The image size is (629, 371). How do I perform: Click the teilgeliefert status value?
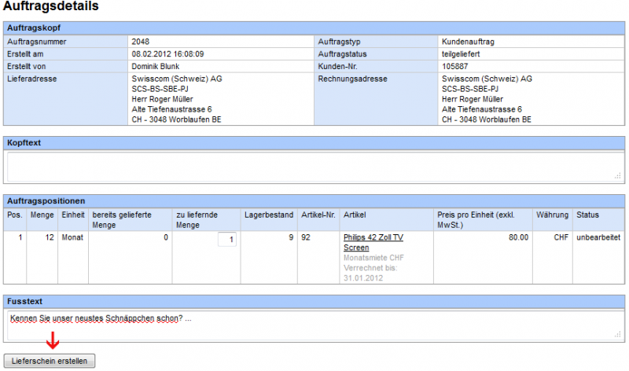click(461, 54)
